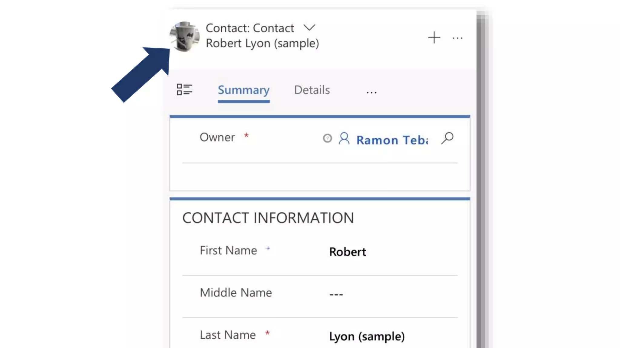Expand the Contact form selector chevron
The image size is (620, 348).
[309, 28]
